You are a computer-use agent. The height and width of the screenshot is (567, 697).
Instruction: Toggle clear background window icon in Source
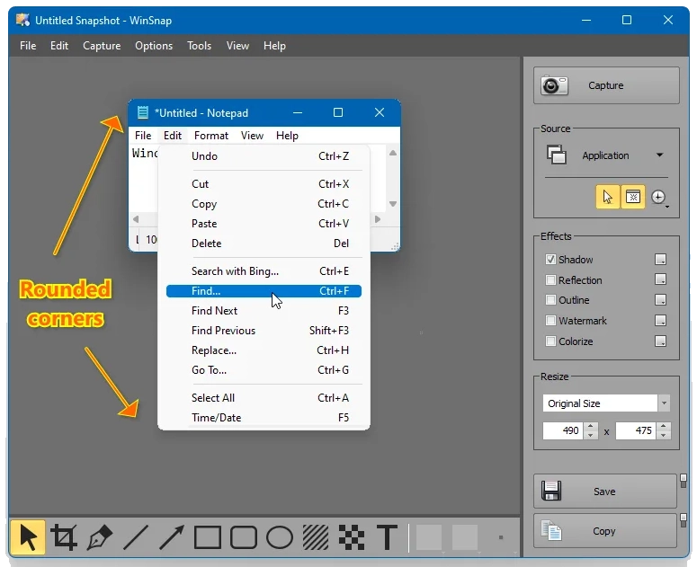pyautogui.click(x=632, y=197)
